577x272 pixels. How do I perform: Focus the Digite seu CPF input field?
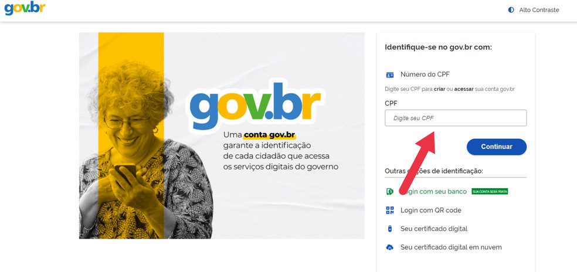pos(456,118)
